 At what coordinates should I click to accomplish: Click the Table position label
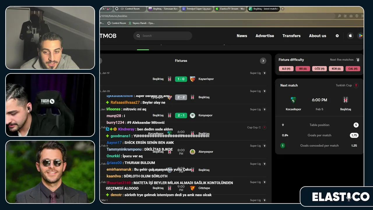click(x=319, y=125)
